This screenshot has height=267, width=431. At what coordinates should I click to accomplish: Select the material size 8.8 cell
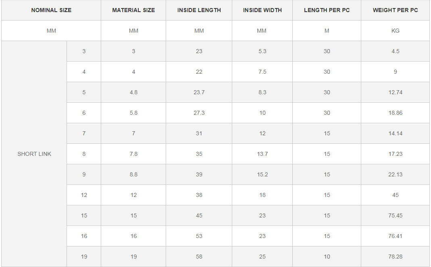pyautogui.click(x=133, y=174)
